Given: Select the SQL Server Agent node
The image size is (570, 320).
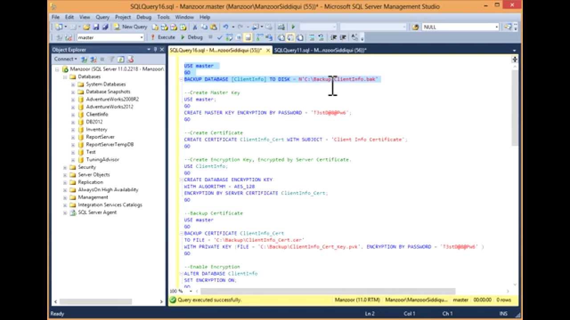Looking at the screenshot, I should click(97, 212).
